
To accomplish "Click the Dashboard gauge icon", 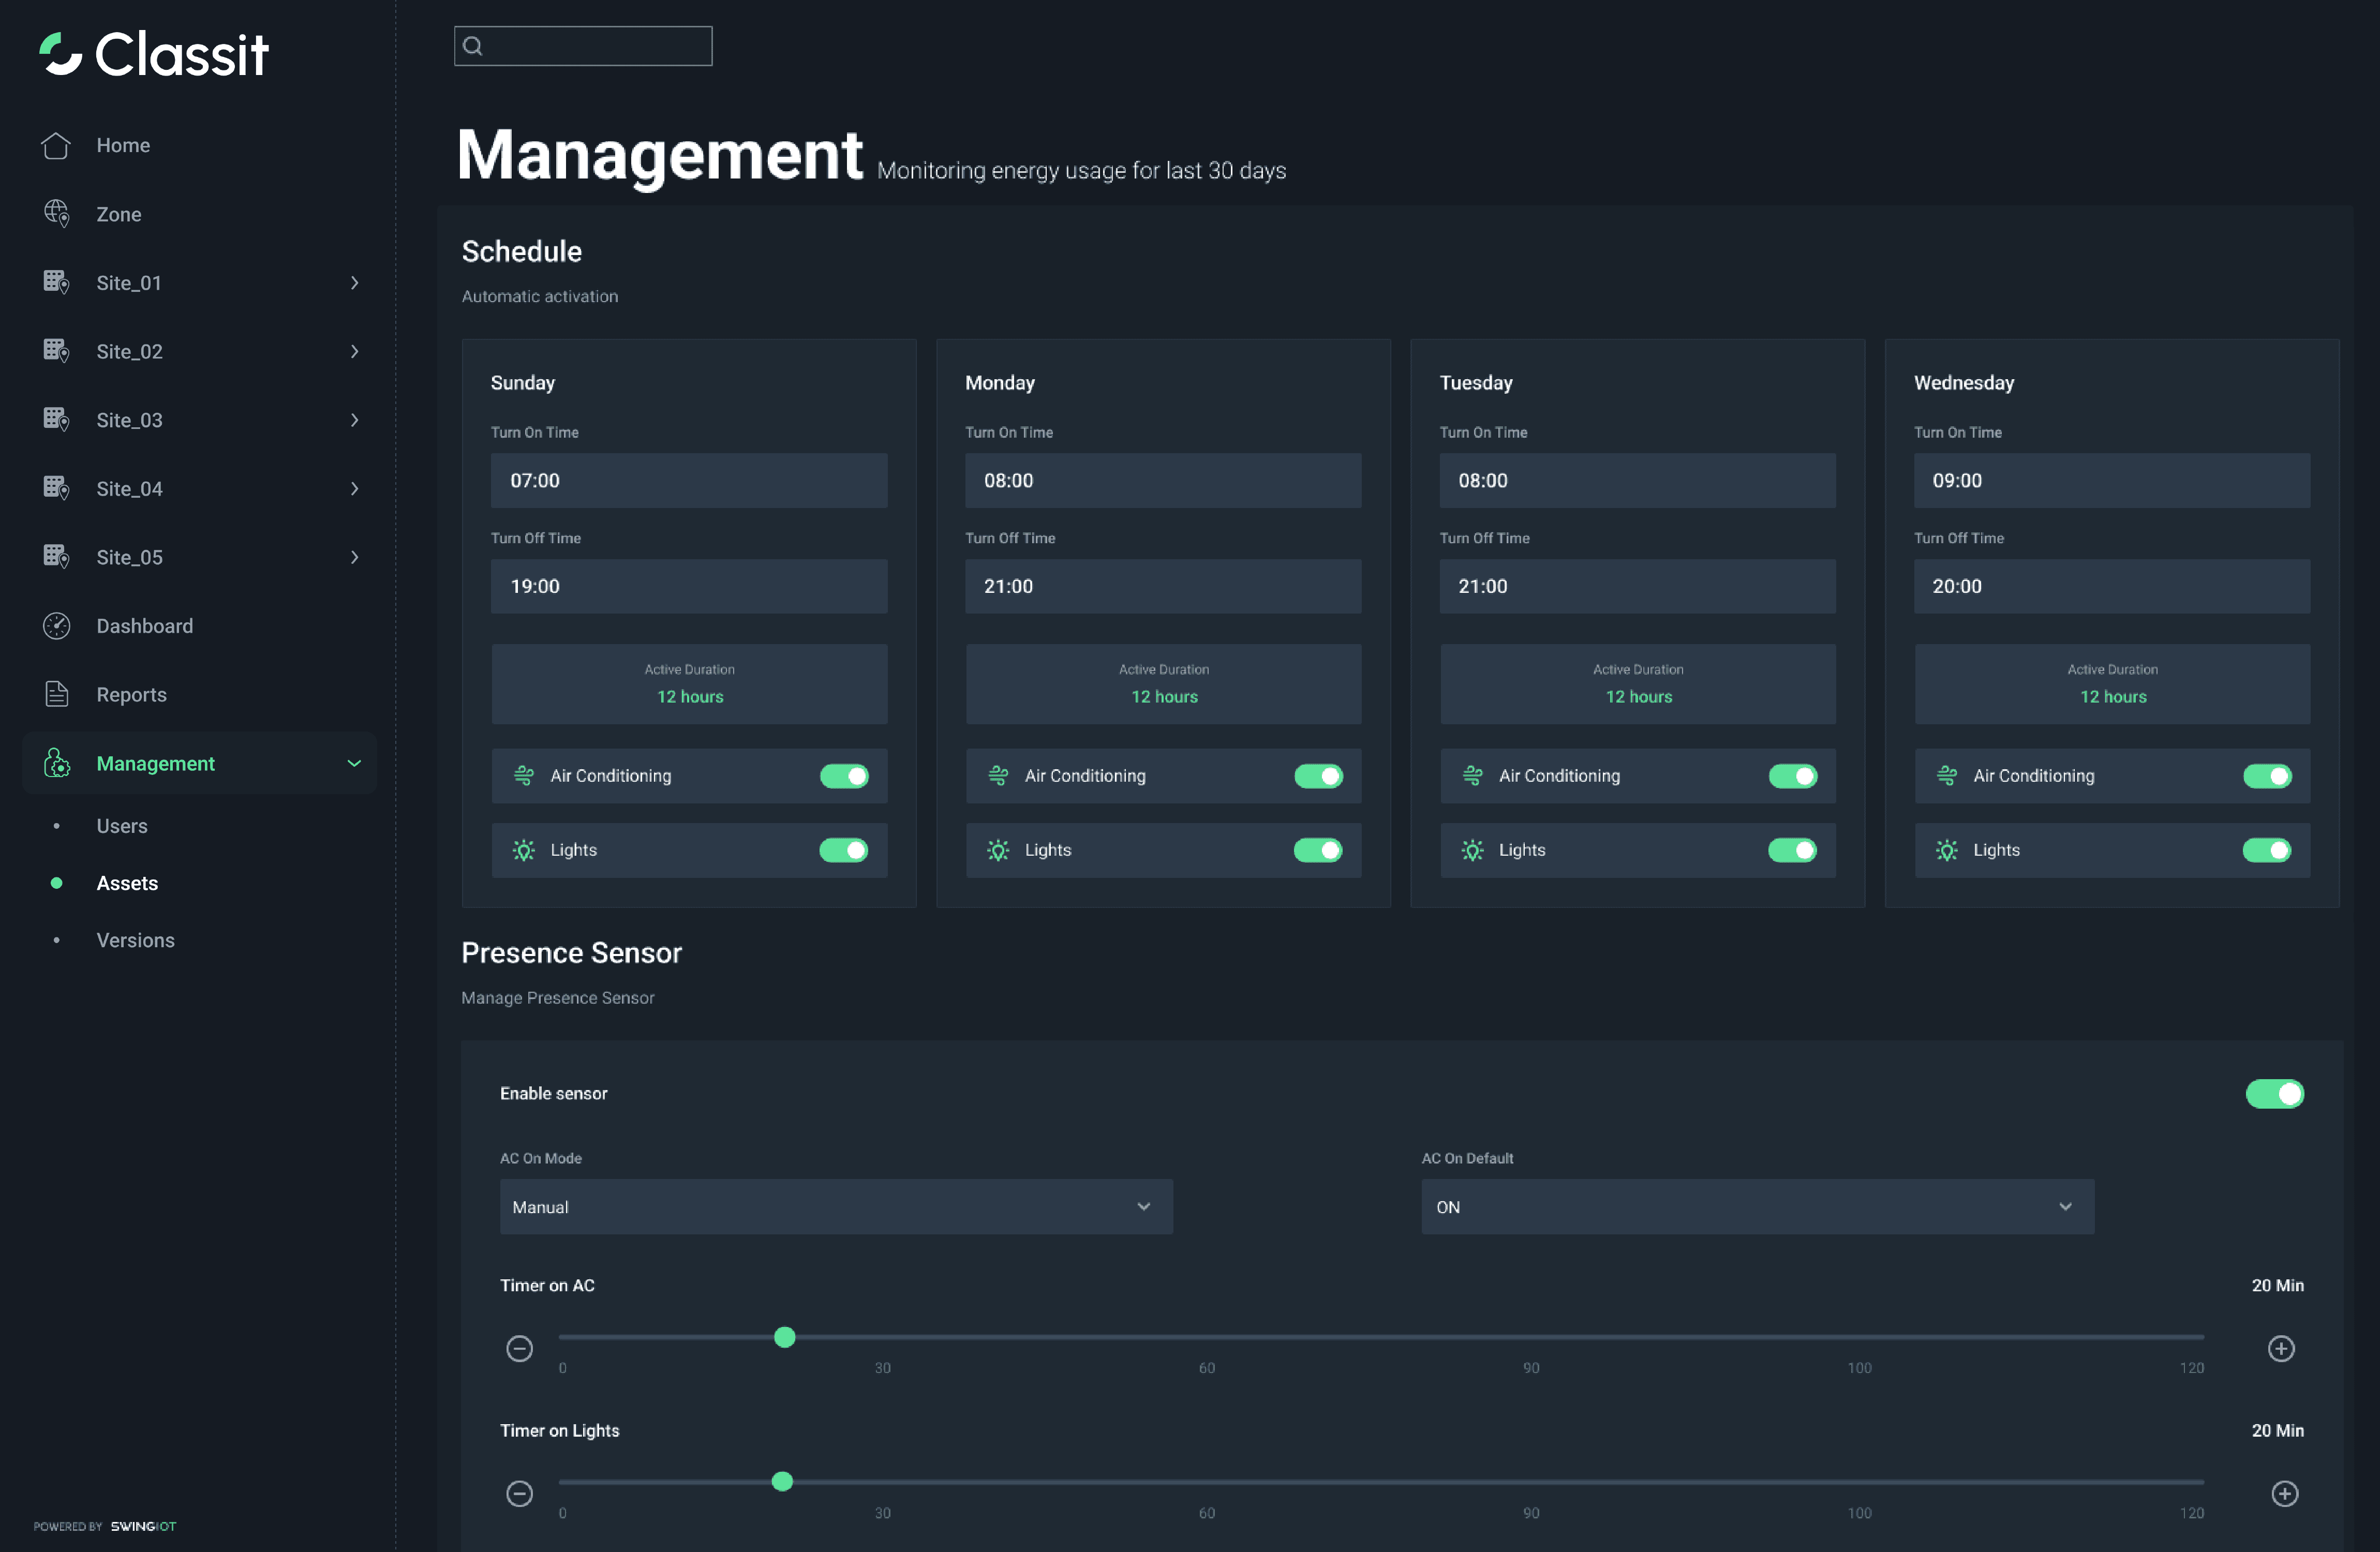I will coord(56,625).
